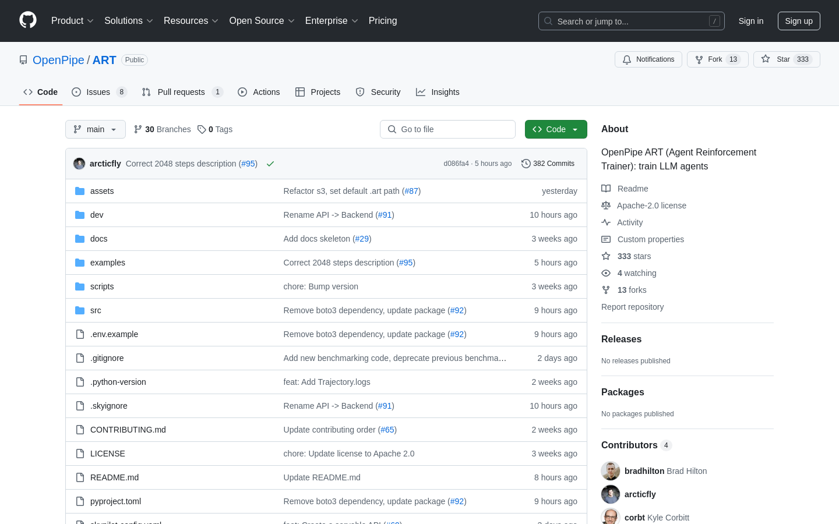This screenshot has height=524, width=839.
Task: Click the Go to file input
Action: [x=447, y=129]
